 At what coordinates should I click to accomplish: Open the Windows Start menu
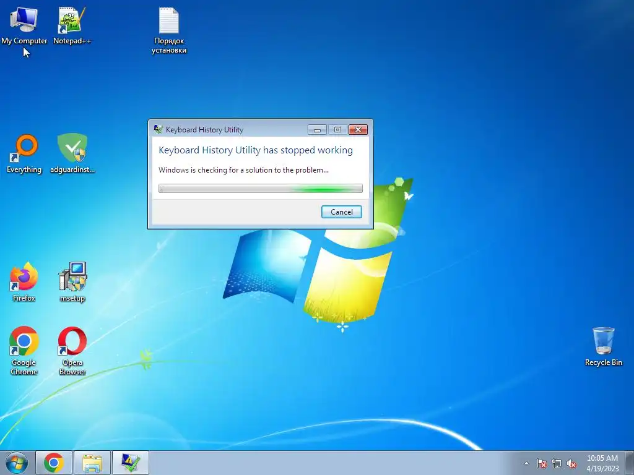(17, 463)
